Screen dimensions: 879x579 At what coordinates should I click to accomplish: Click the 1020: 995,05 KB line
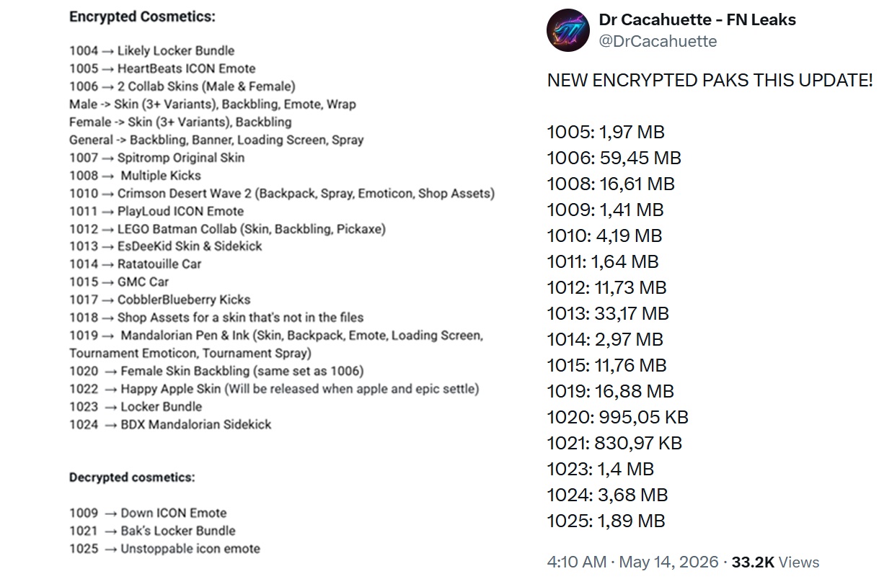[618, 417]
